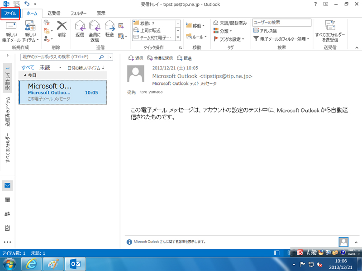Image resolution: width=362 pixels, height=271 pixels.
Task: Collapse the ribbon with the chevron
Action: coord(357,48)
